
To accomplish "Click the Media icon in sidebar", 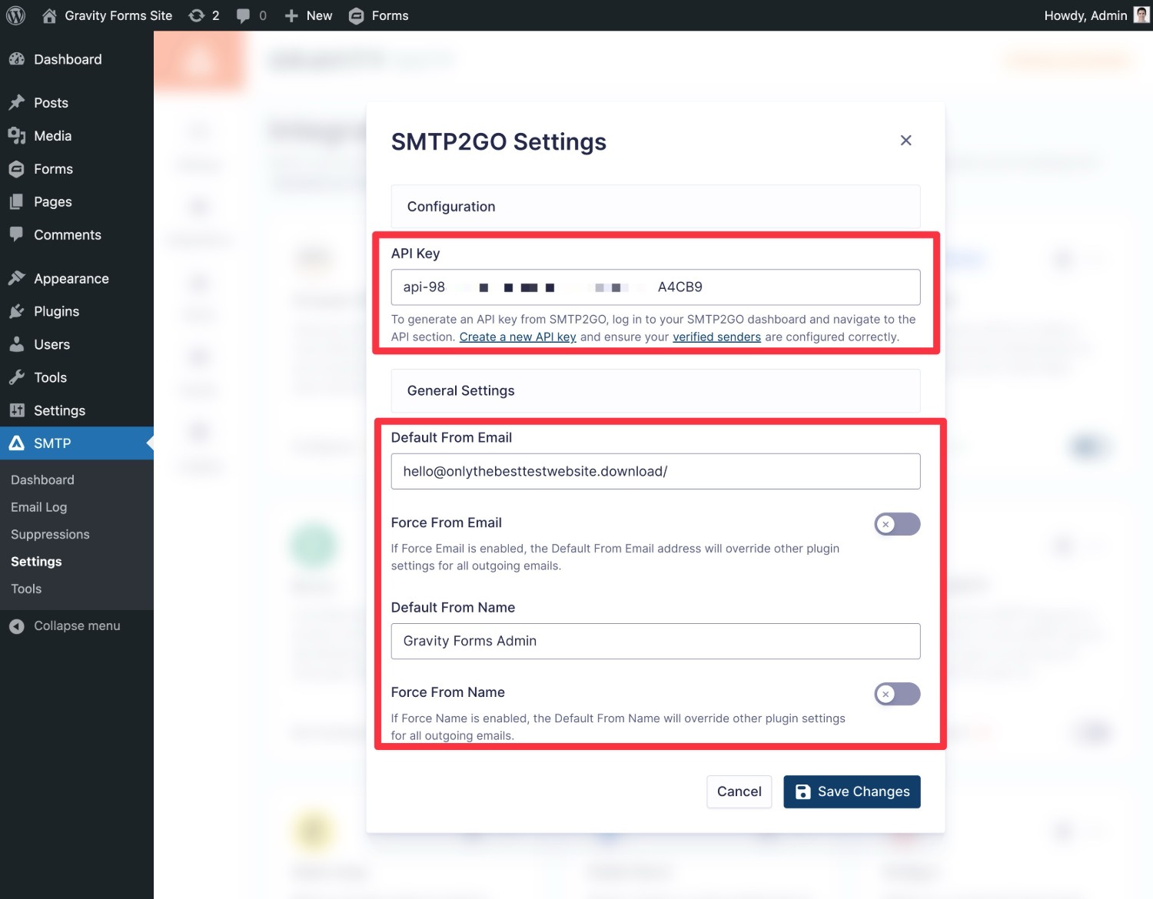I will 16,135.
